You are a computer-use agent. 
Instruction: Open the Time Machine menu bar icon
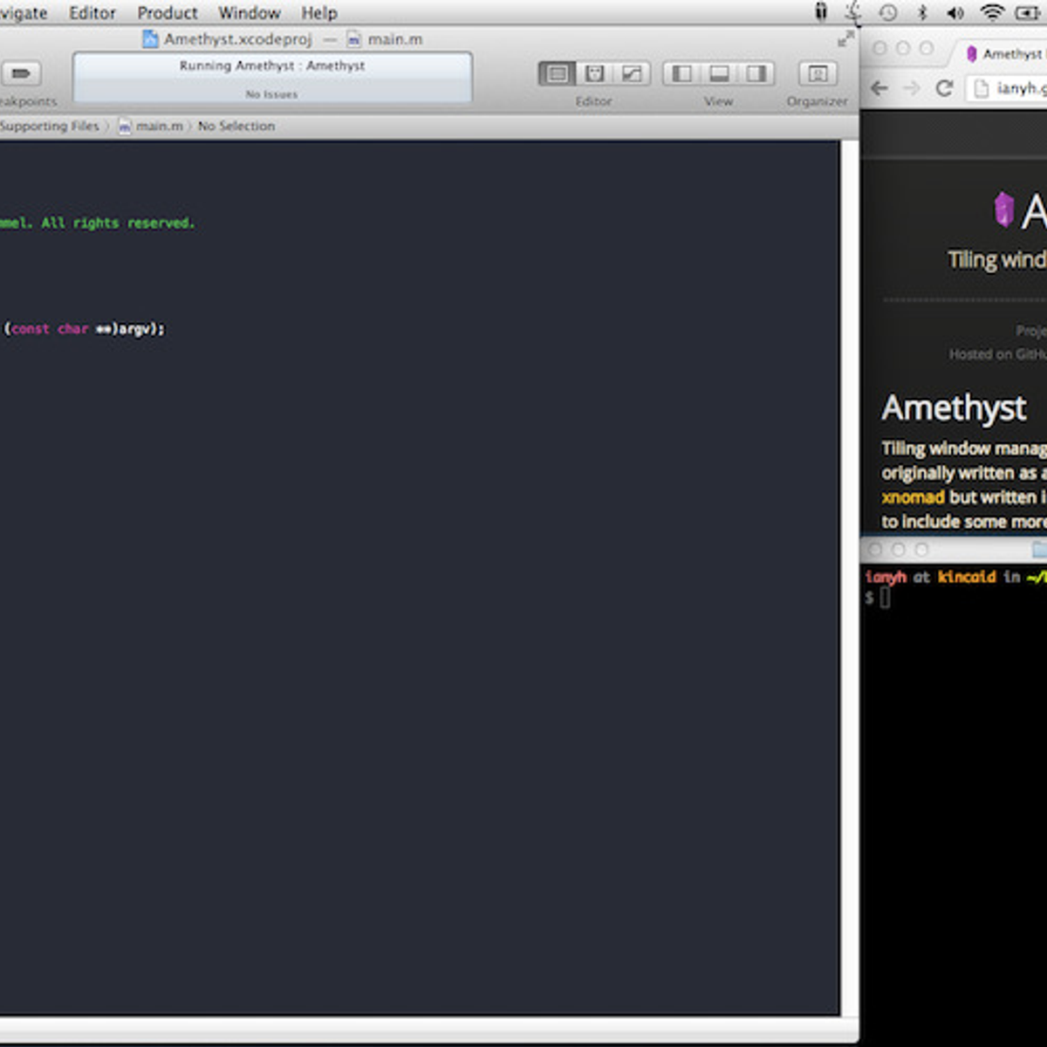click(x=887, y=12)
